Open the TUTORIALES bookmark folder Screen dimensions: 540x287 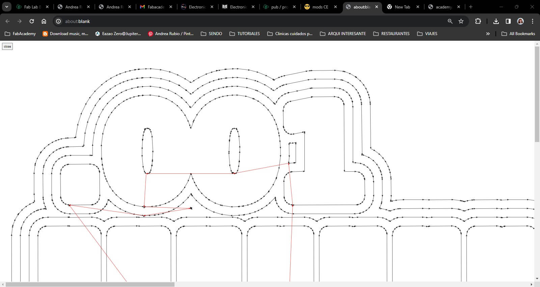[245, 34]
